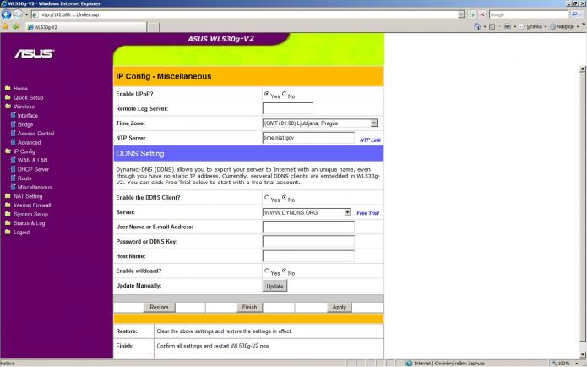
Task: Click the ASUS logo
Action: (x=35, y=53)
